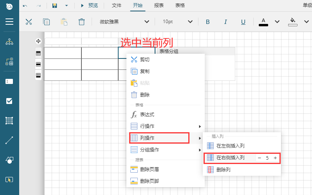312x195 pixels.
Task: Select the pointer frame tool in sidebar
Action: tap(9, 180)
